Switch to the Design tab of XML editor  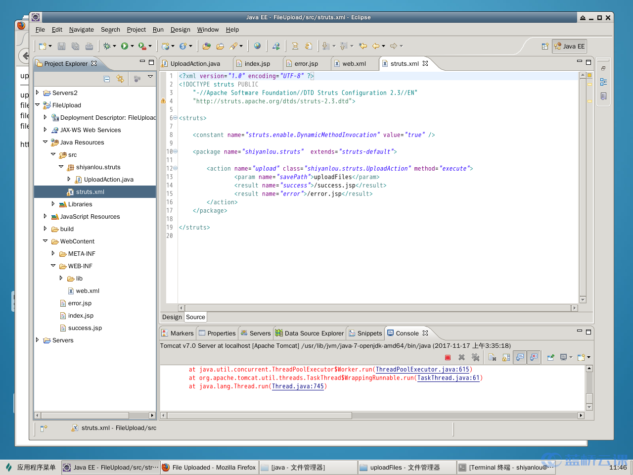tap(172, 317)
